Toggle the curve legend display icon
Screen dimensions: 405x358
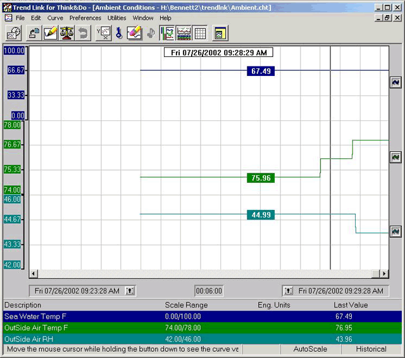point(184,33)
